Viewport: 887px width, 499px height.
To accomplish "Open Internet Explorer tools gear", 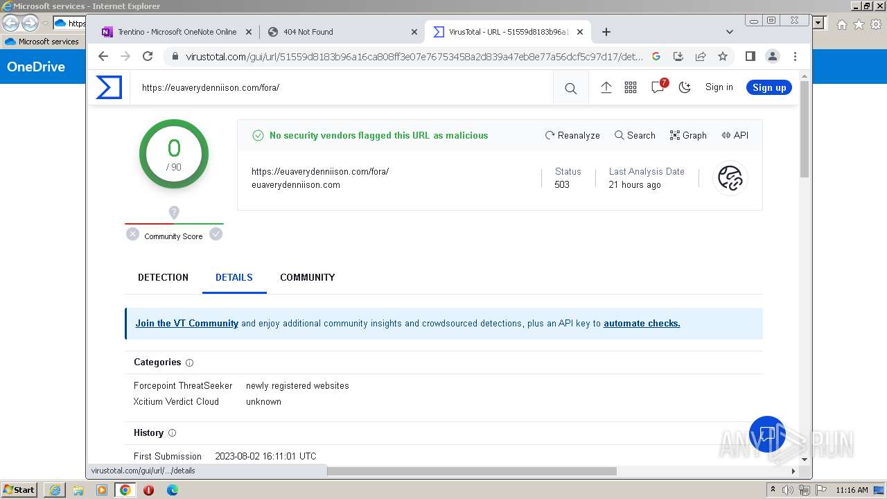I will [876, 24].
